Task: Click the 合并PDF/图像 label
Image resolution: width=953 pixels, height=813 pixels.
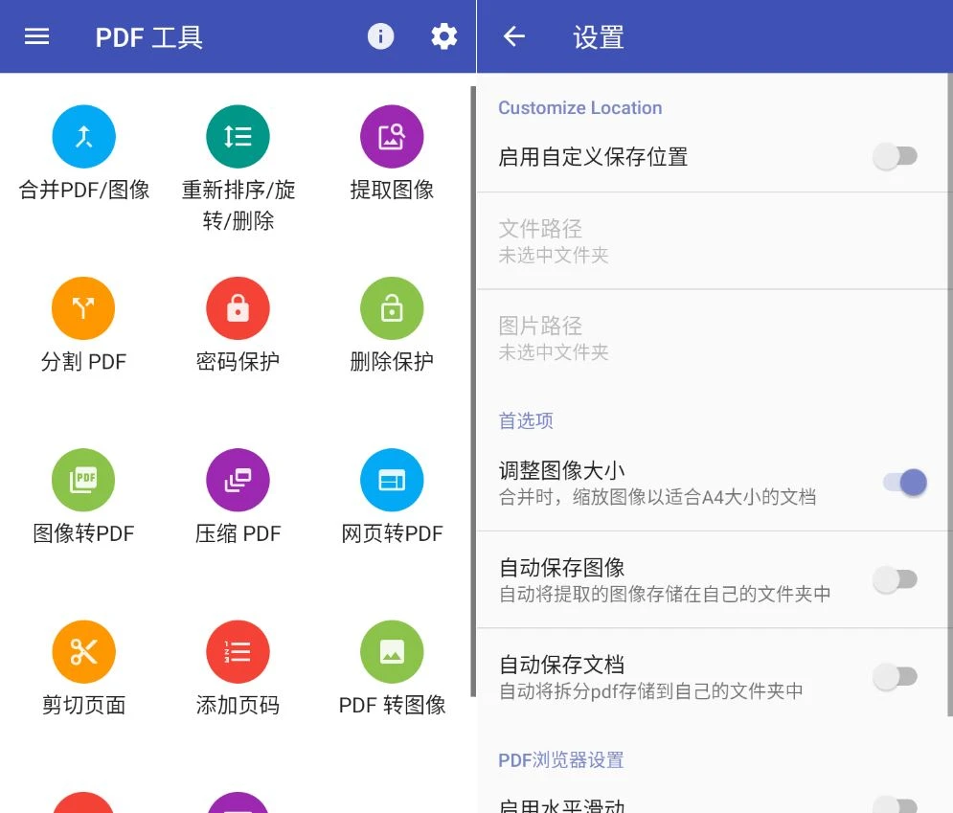Action: 84,190
